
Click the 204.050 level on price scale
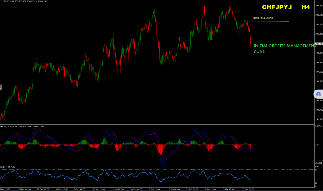(x=318, y=6)
